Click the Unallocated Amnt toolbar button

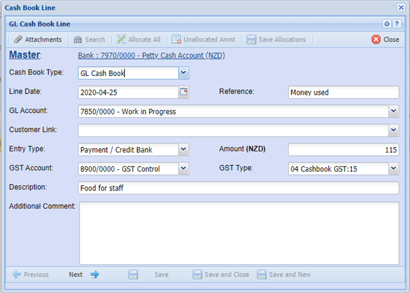pos(203,39)
